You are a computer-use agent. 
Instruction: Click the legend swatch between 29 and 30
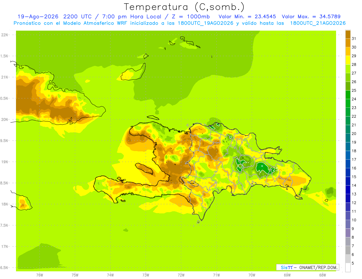tap(348, 51)
